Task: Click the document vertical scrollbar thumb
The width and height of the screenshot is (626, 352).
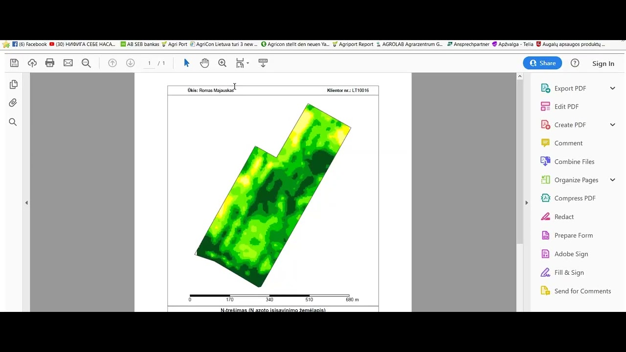Action: tap(520, 161)
